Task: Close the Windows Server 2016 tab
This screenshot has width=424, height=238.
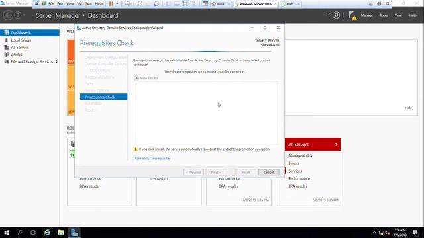Action: click(x=276, y=4)
